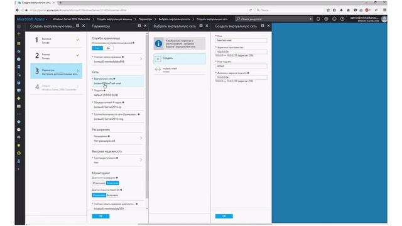Viewport: 402px width, 226px height.
Task: Click the address space input field
Action: [x=241, y=51]
